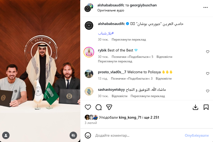Show tagged people icon on the video
Image resolution: width=213 pixels, height=142 pixels.
(x=6, y=135)
